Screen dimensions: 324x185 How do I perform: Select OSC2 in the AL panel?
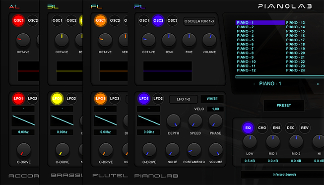(33, 21)
